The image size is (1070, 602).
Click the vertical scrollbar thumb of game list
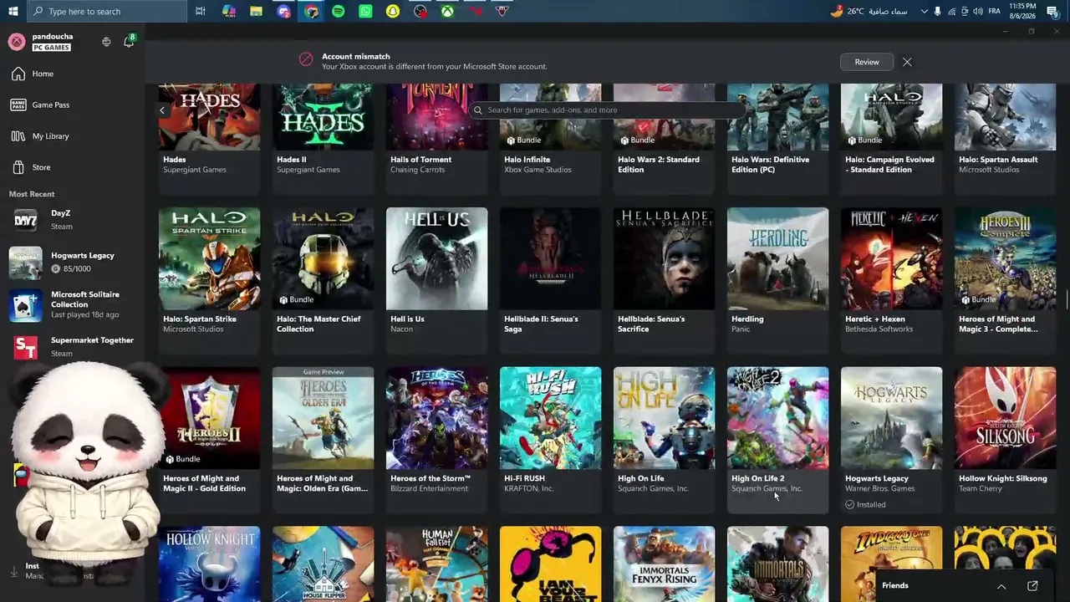(1067, 299)
